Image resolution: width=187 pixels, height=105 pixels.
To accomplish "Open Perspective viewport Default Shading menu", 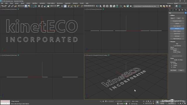I will pos(103,55).
